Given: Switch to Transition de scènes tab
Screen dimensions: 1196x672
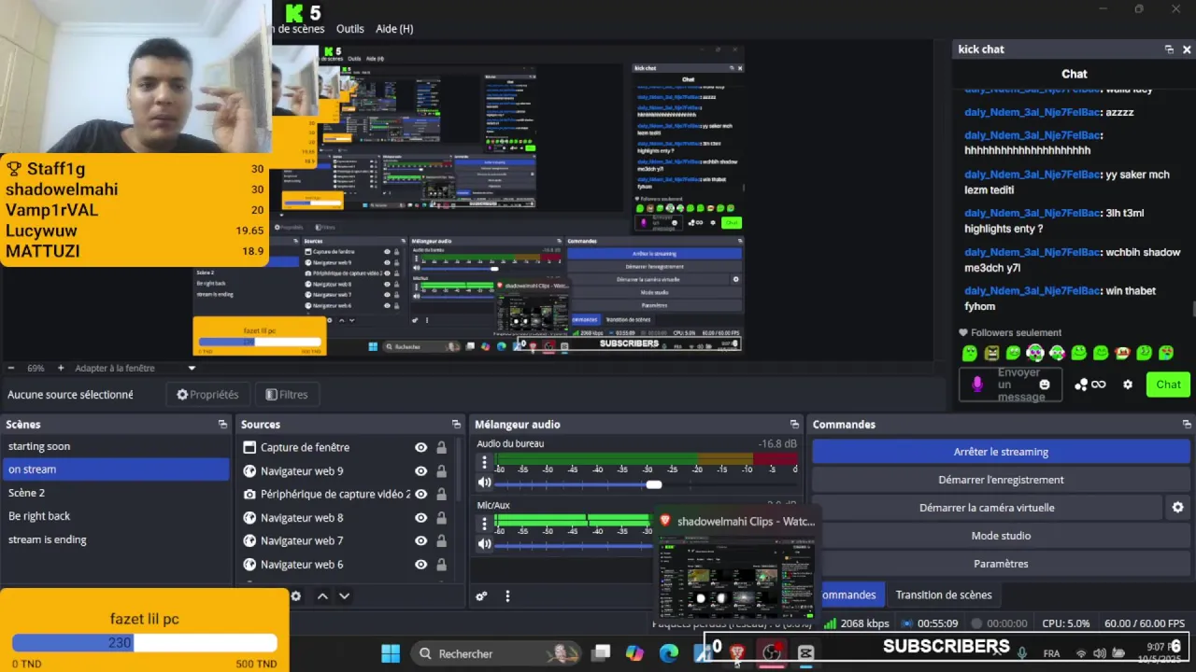Looking at the screenshot, I should 944,595.
